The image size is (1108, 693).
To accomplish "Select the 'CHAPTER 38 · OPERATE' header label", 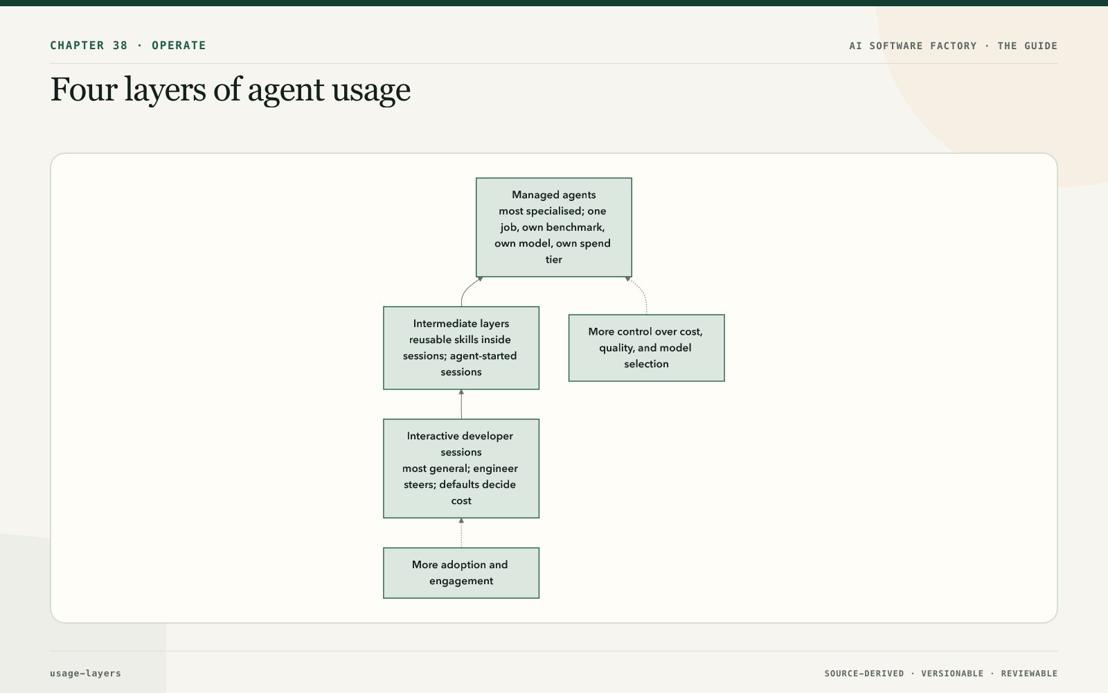I will [128, 46].
